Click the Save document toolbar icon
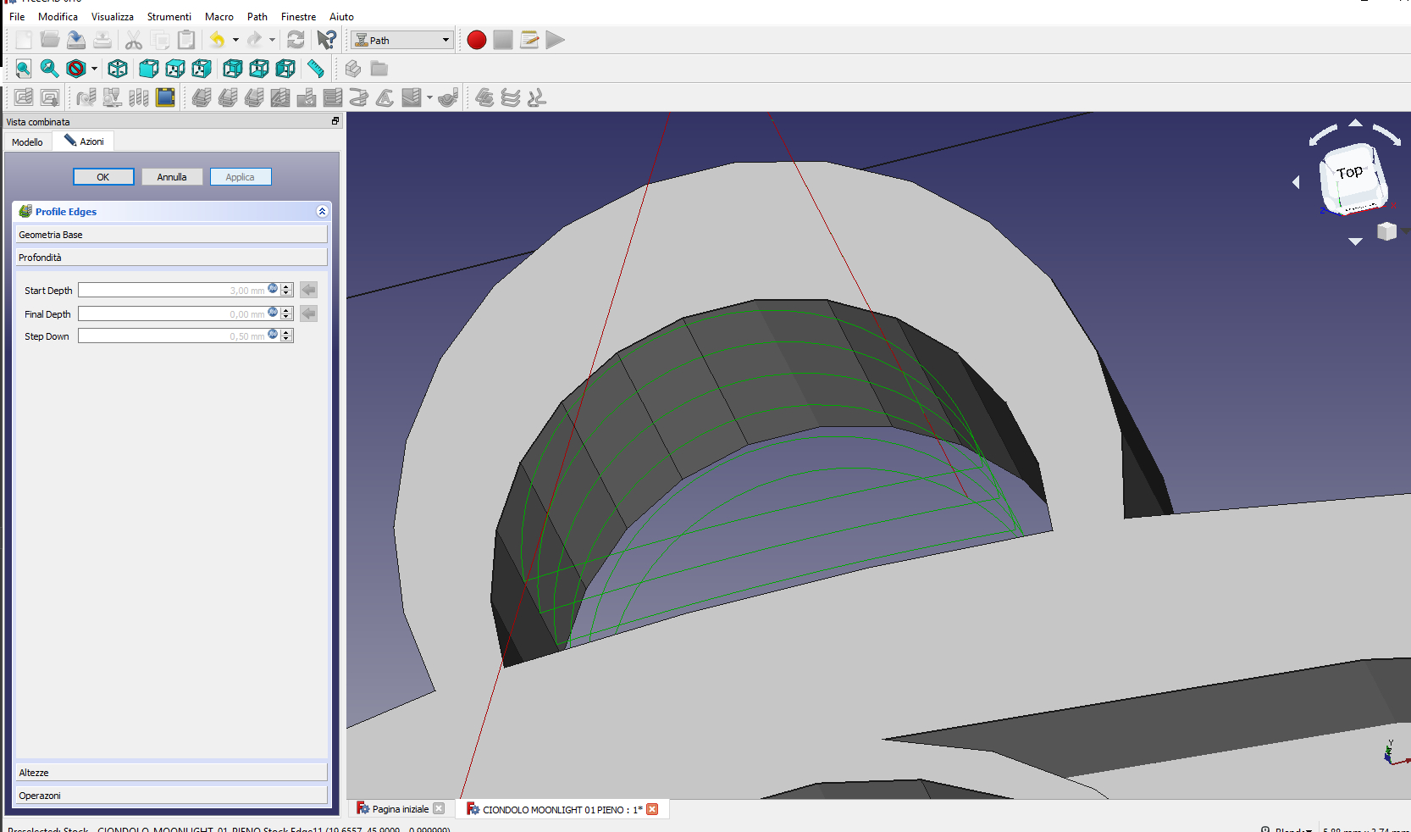The height and width of the screenshot is (832, 1411). (x=76, y=40)
